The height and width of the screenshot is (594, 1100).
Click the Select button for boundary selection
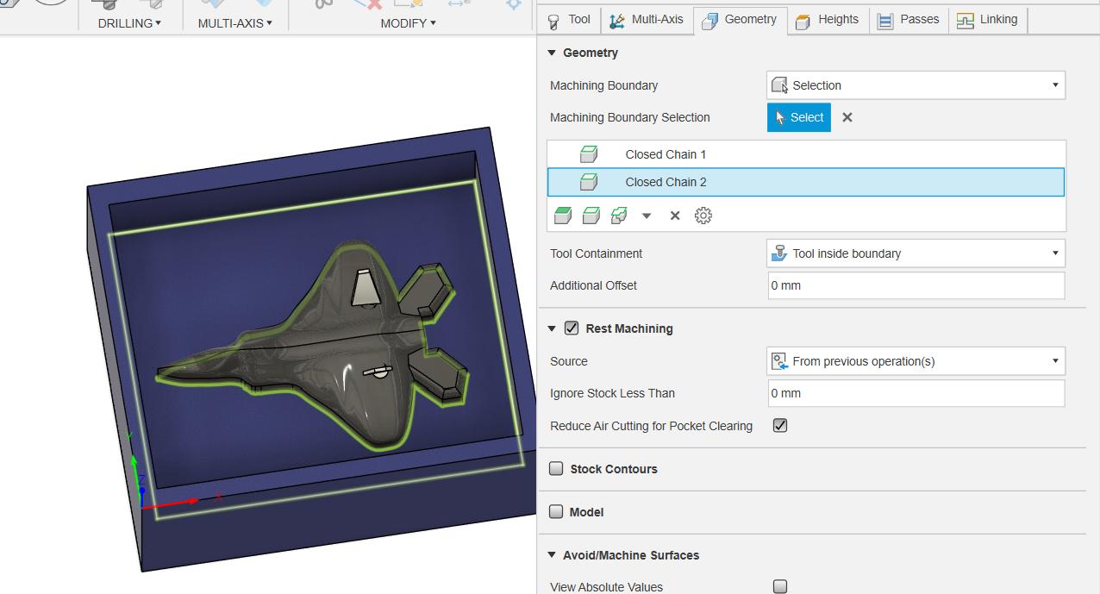pos(799,117)
